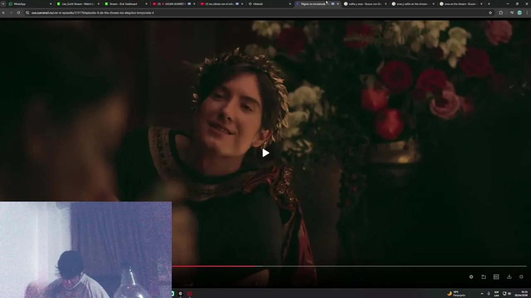Switch to Lian_Sorth Stream Kick tab
Image resolution: width=531 pixels, height=298 pixels.
pyautogui.click(x=77, y=4)
